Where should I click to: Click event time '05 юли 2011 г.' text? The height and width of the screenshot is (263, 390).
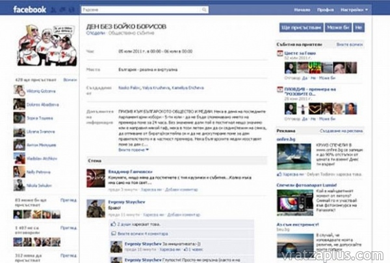(x=155, y=51)
